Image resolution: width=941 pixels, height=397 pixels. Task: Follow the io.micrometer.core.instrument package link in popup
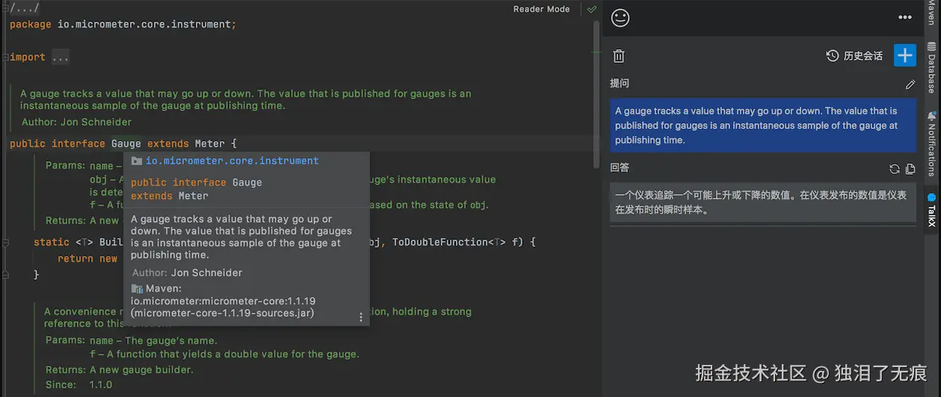point(232,160)
